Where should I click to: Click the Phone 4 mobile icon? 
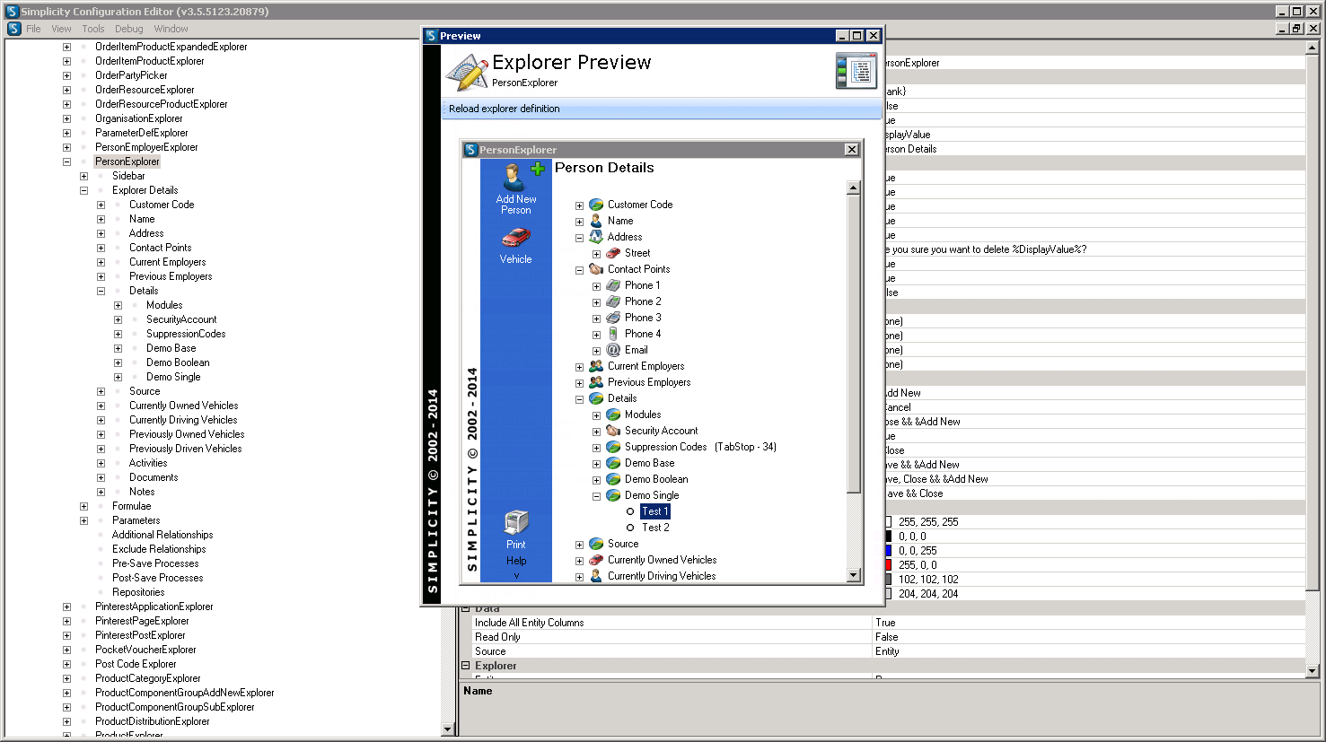pos(613,334)
